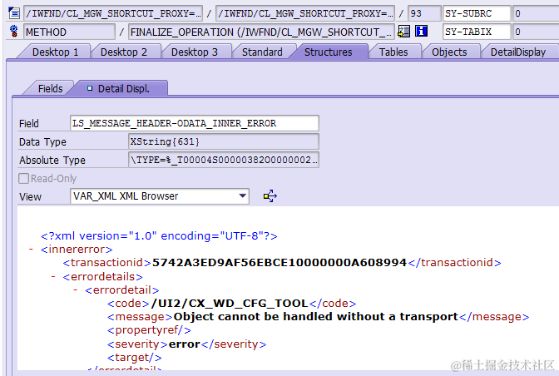Viewport: 559px width, 376px height.
Task: Toggle the Read-Only checkbox
Action: [24, 178]
